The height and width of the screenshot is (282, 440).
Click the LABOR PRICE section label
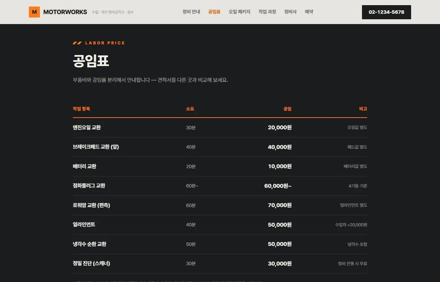[105, 43]
